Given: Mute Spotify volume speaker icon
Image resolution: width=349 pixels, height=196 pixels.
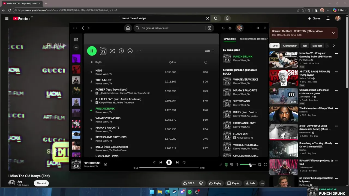Looking at the screenshot, I should pos(237,164).
